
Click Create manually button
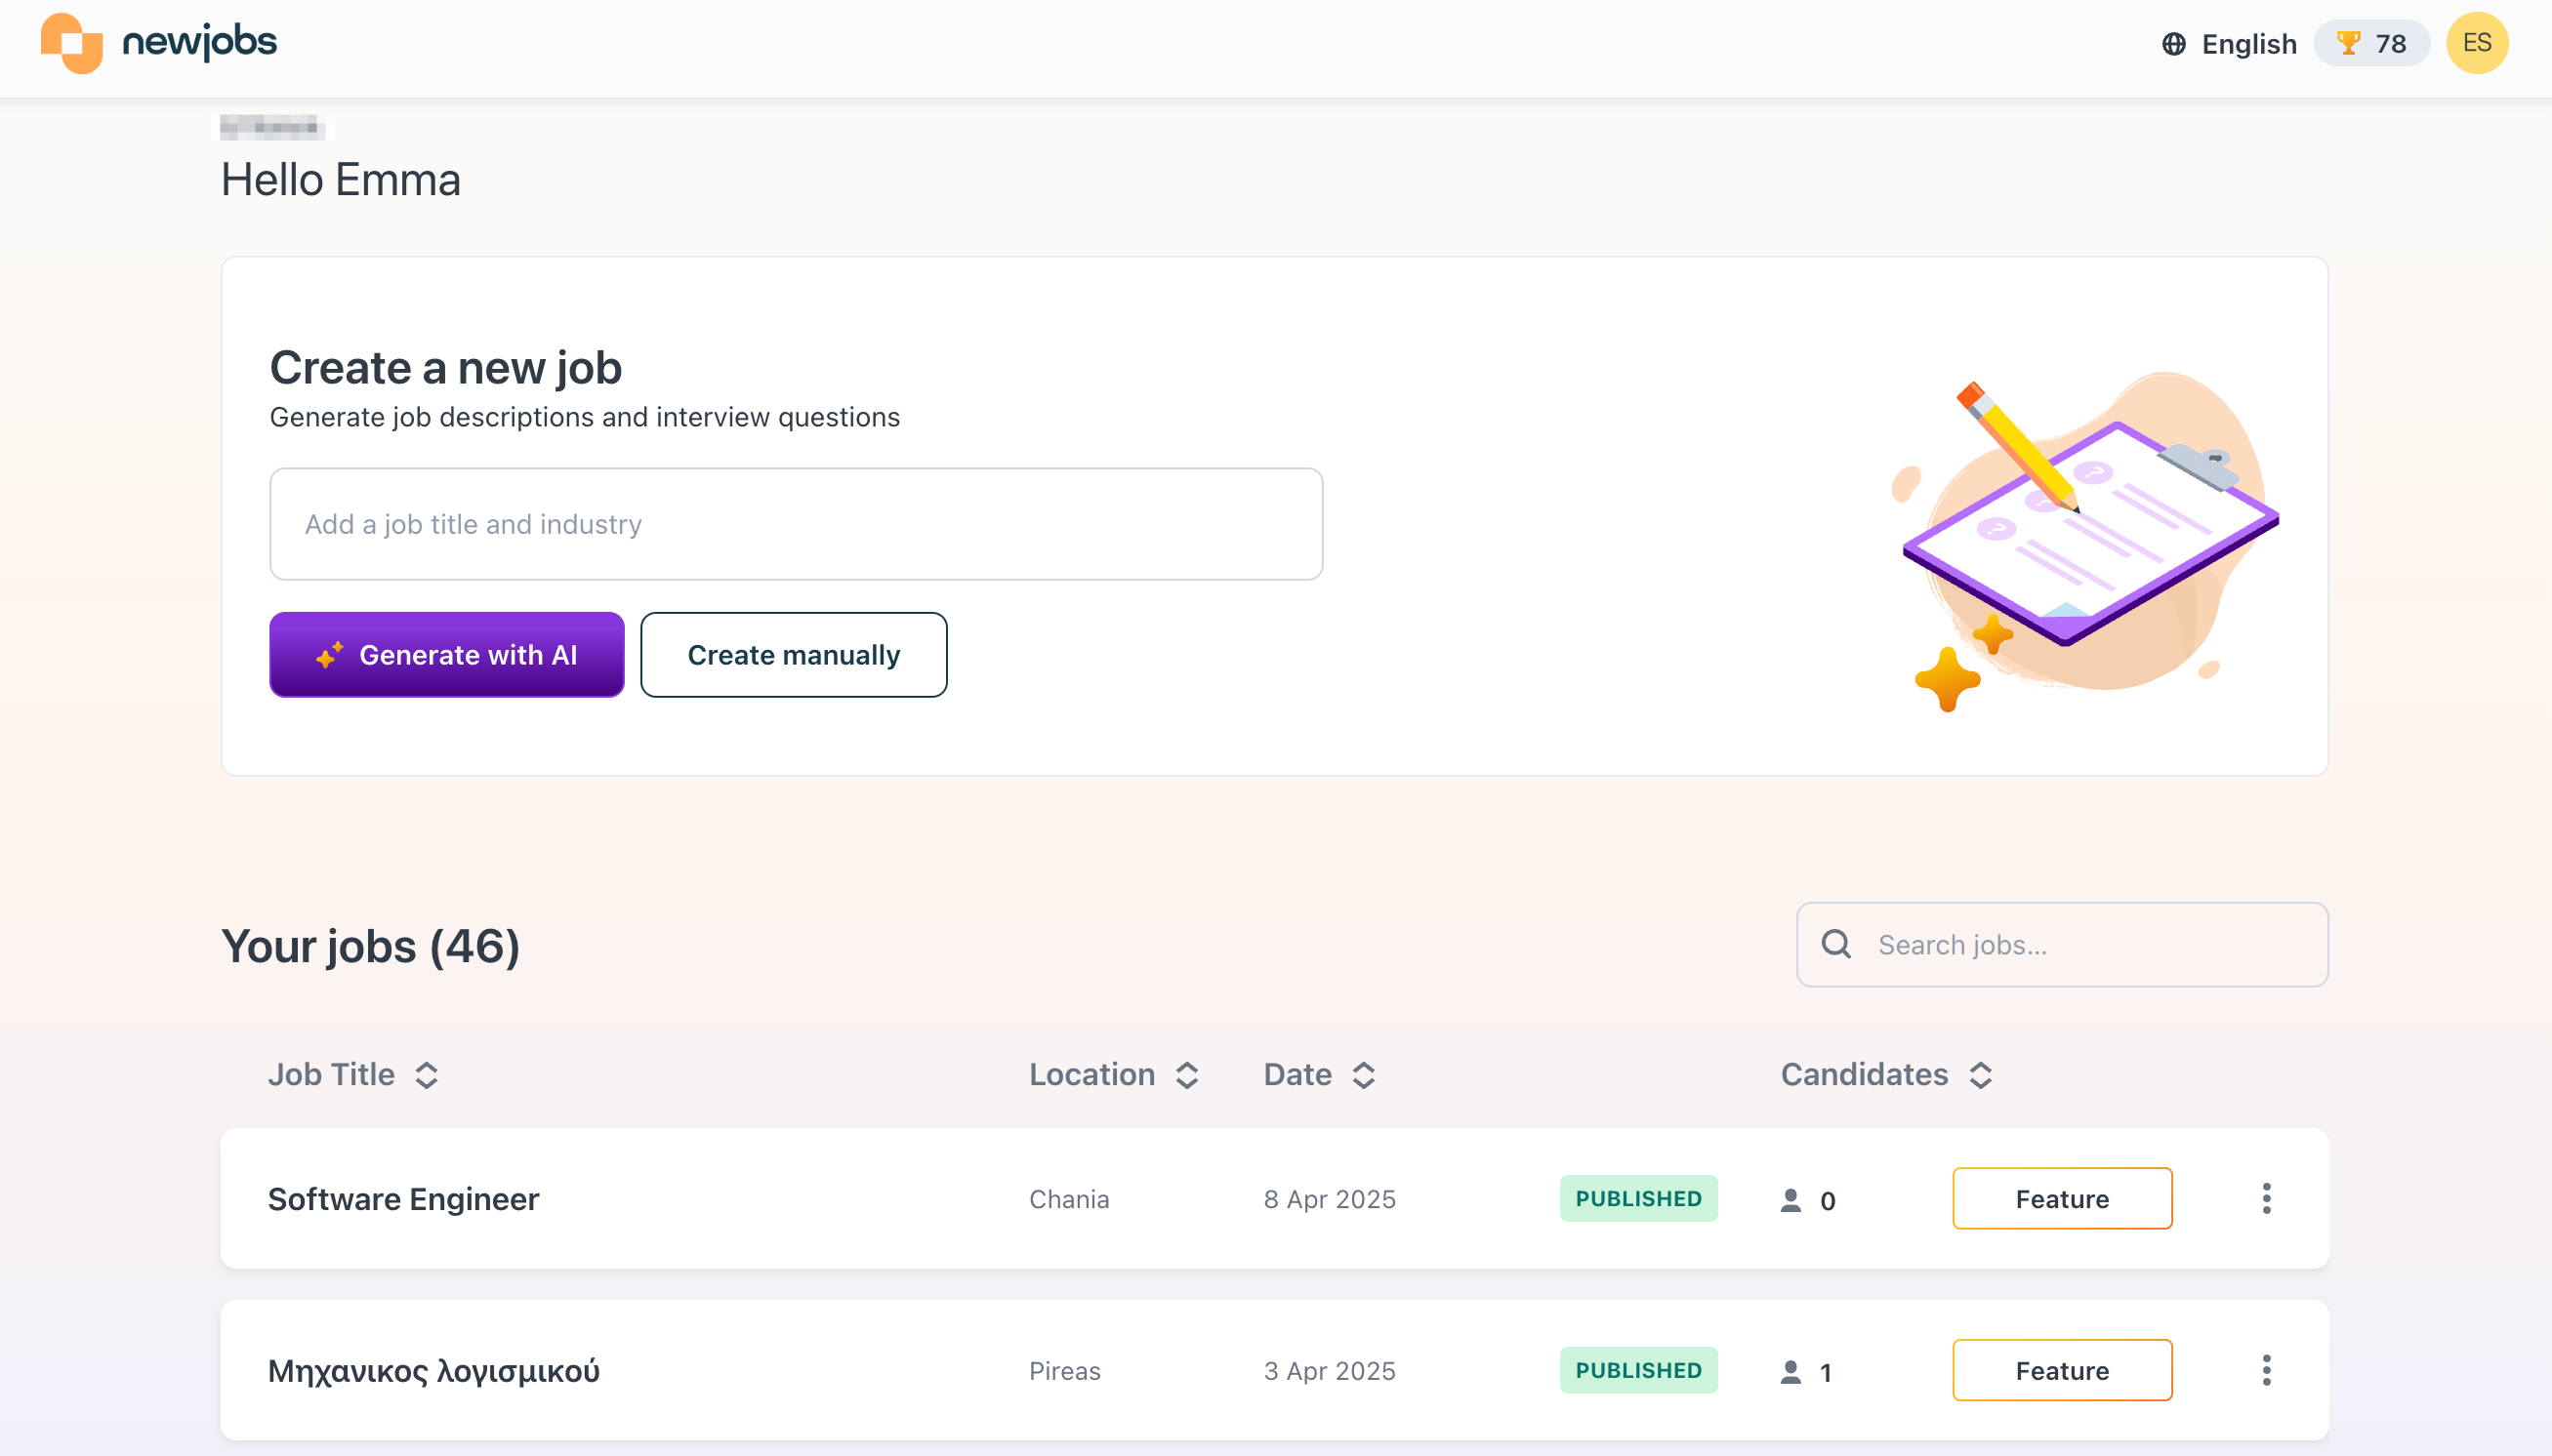coord(794,655)
